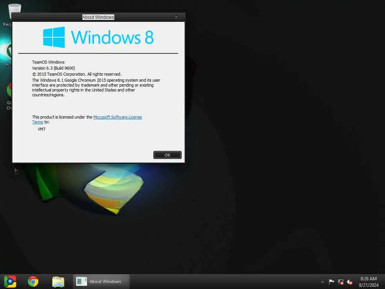Screen dimensions: 385x289
Task: Open the Action Center flag icon
Action: tap(331, 281)
